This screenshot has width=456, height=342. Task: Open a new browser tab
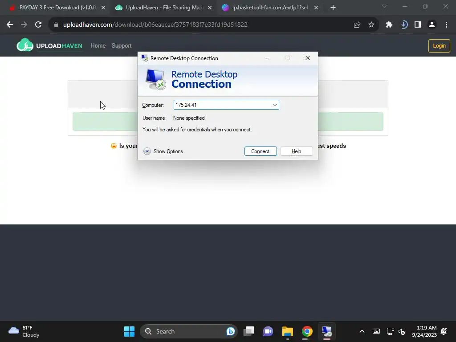(333, 8)
